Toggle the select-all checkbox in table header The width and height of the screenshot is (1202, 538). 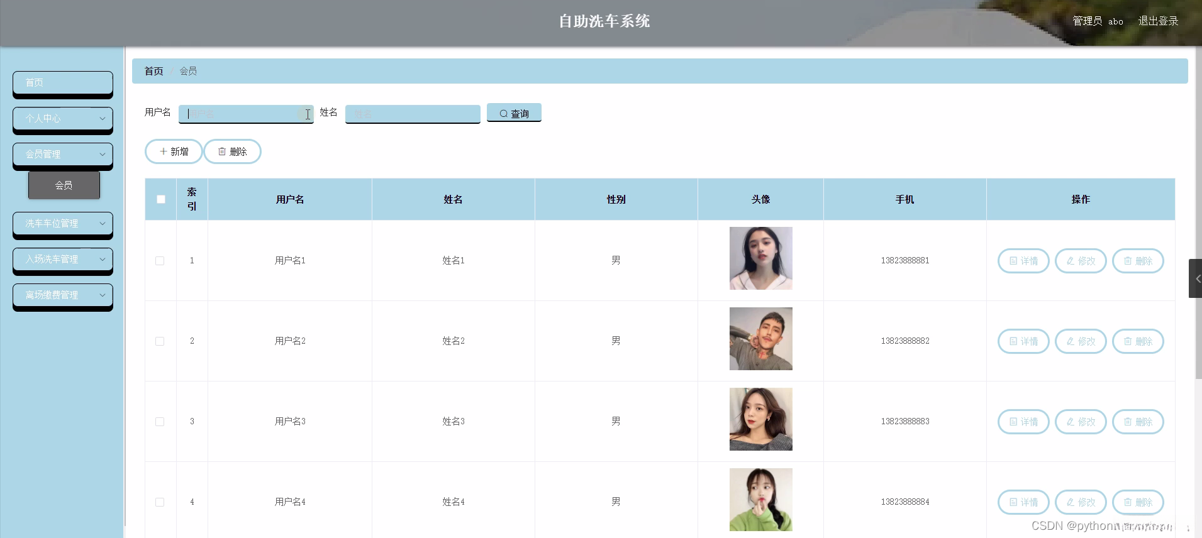coord(161,199)
